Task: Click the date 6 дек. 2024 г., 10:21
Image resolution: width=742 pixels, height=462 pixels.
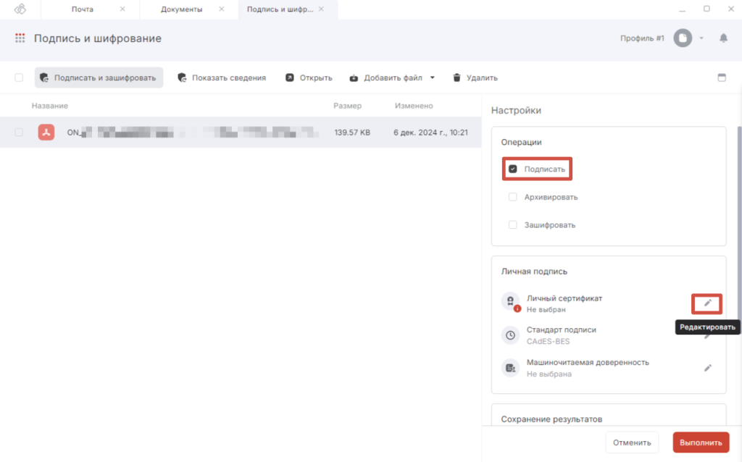Action: (x=430, y=133)
